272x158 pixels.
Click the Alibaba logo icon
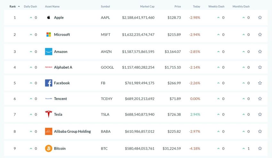click(49, 132)
